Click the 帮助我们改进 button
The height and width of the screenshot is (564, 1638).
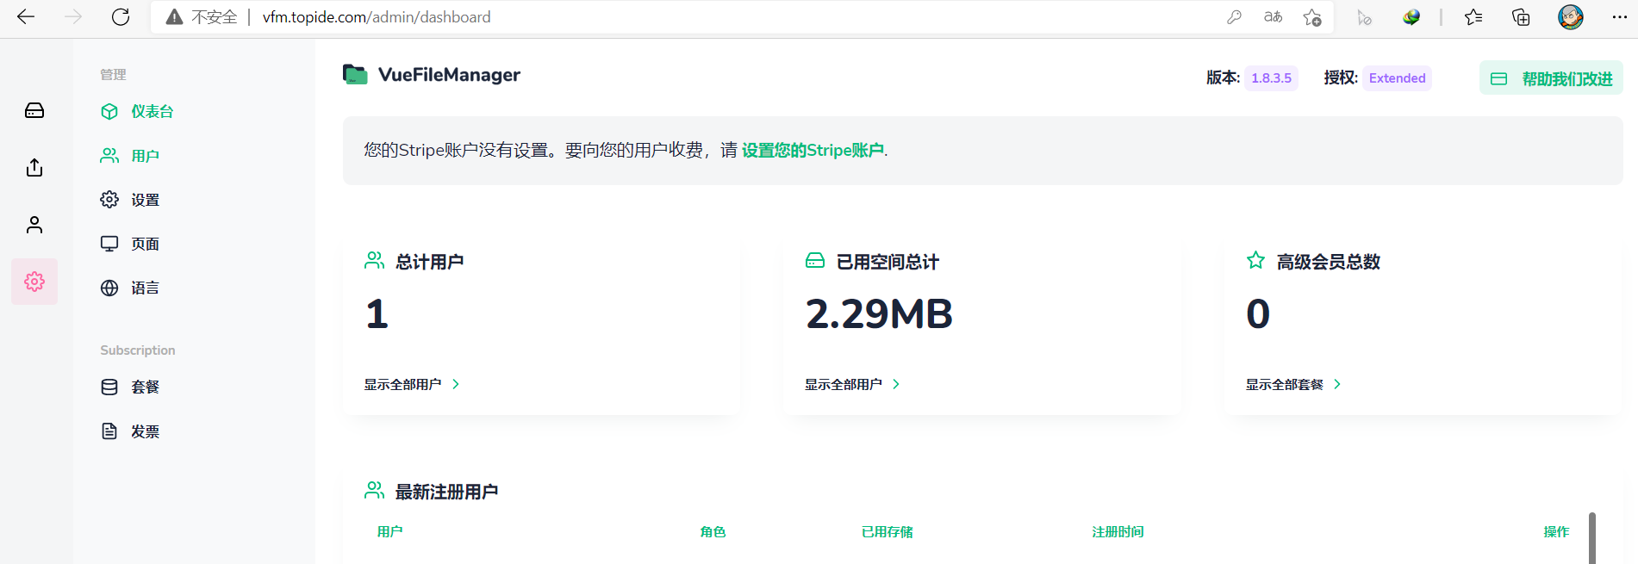coord(1551,78)
